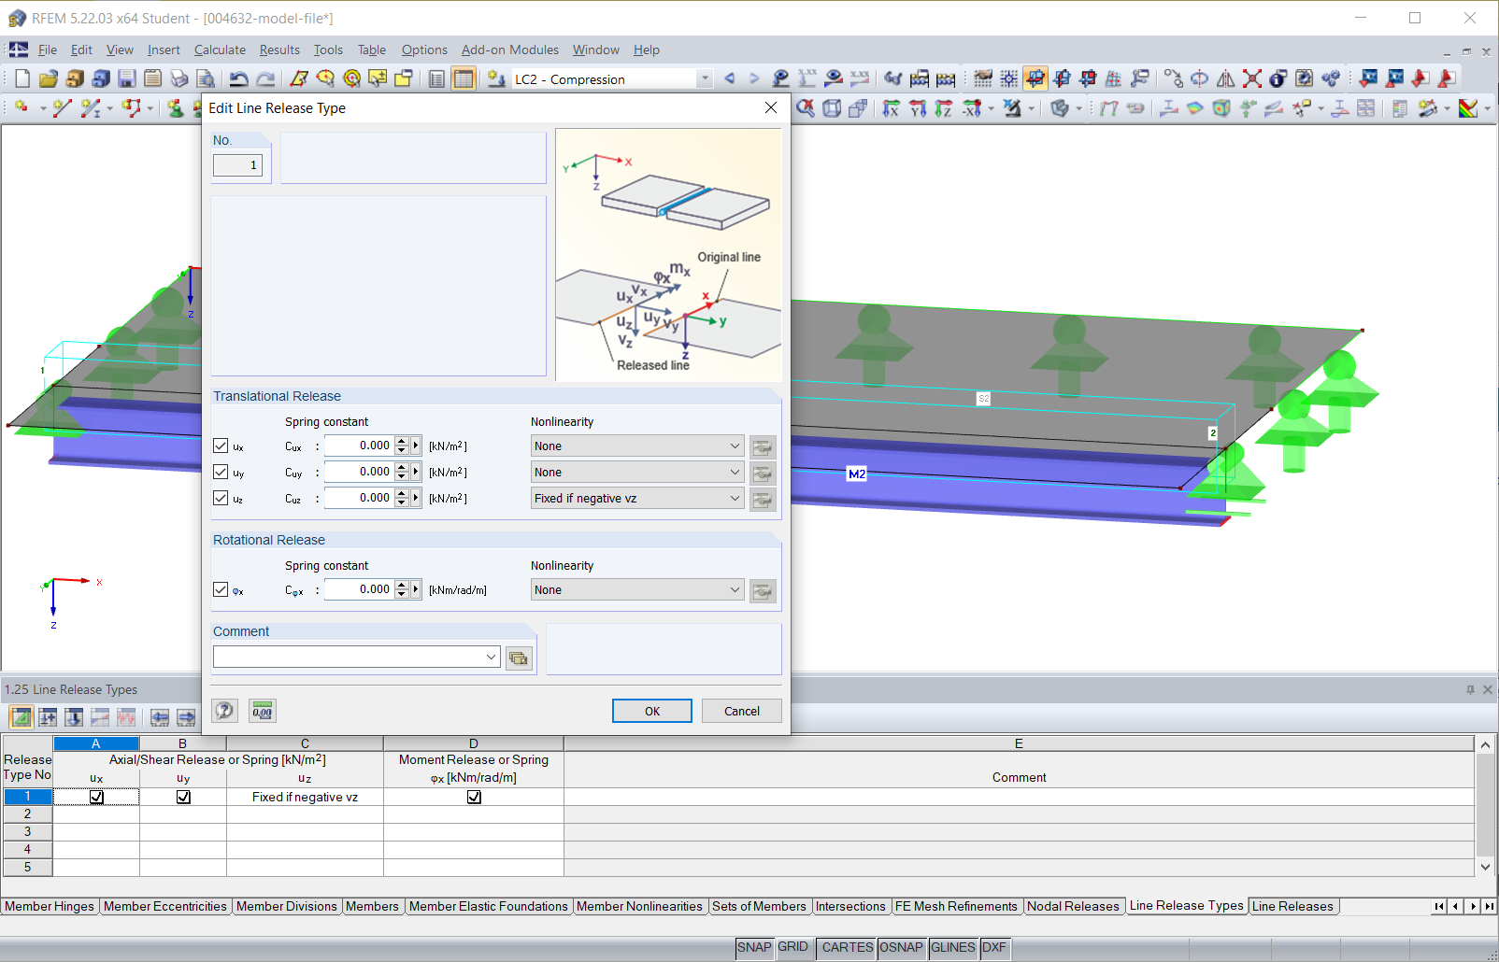Open the units and decimals 0.00 button
Image resolution: width=1499 pixels, height=962 pixels.
[263, 711]
